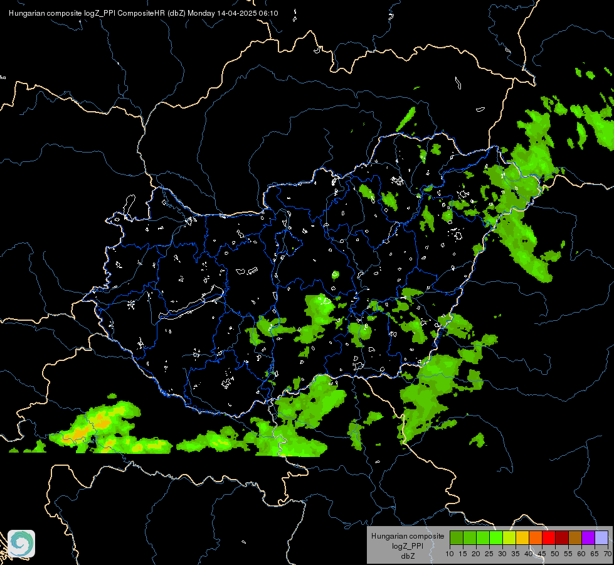Click the '10' value on the legend scale
The width and height of the screenshot is (614, 565).
(x=450, y=554)
